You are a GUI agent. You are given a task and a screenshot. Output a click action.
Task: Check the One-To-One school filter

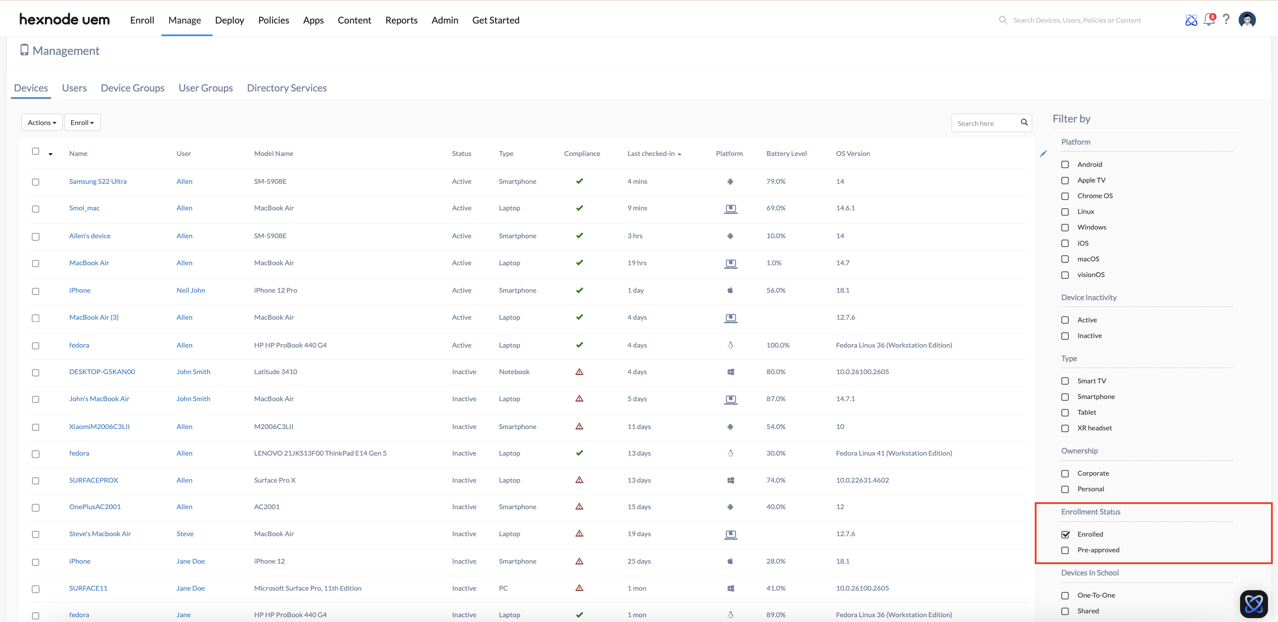[x=1065, y=596]
